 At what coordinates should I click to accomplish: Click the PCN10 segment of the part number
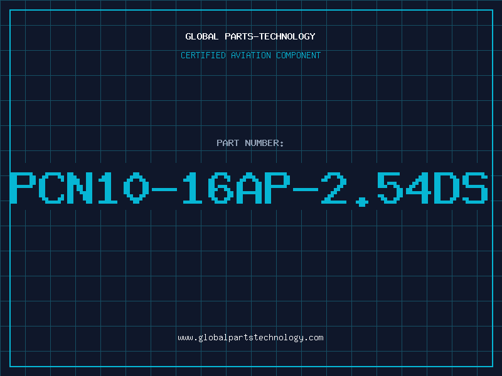point(80,188)
